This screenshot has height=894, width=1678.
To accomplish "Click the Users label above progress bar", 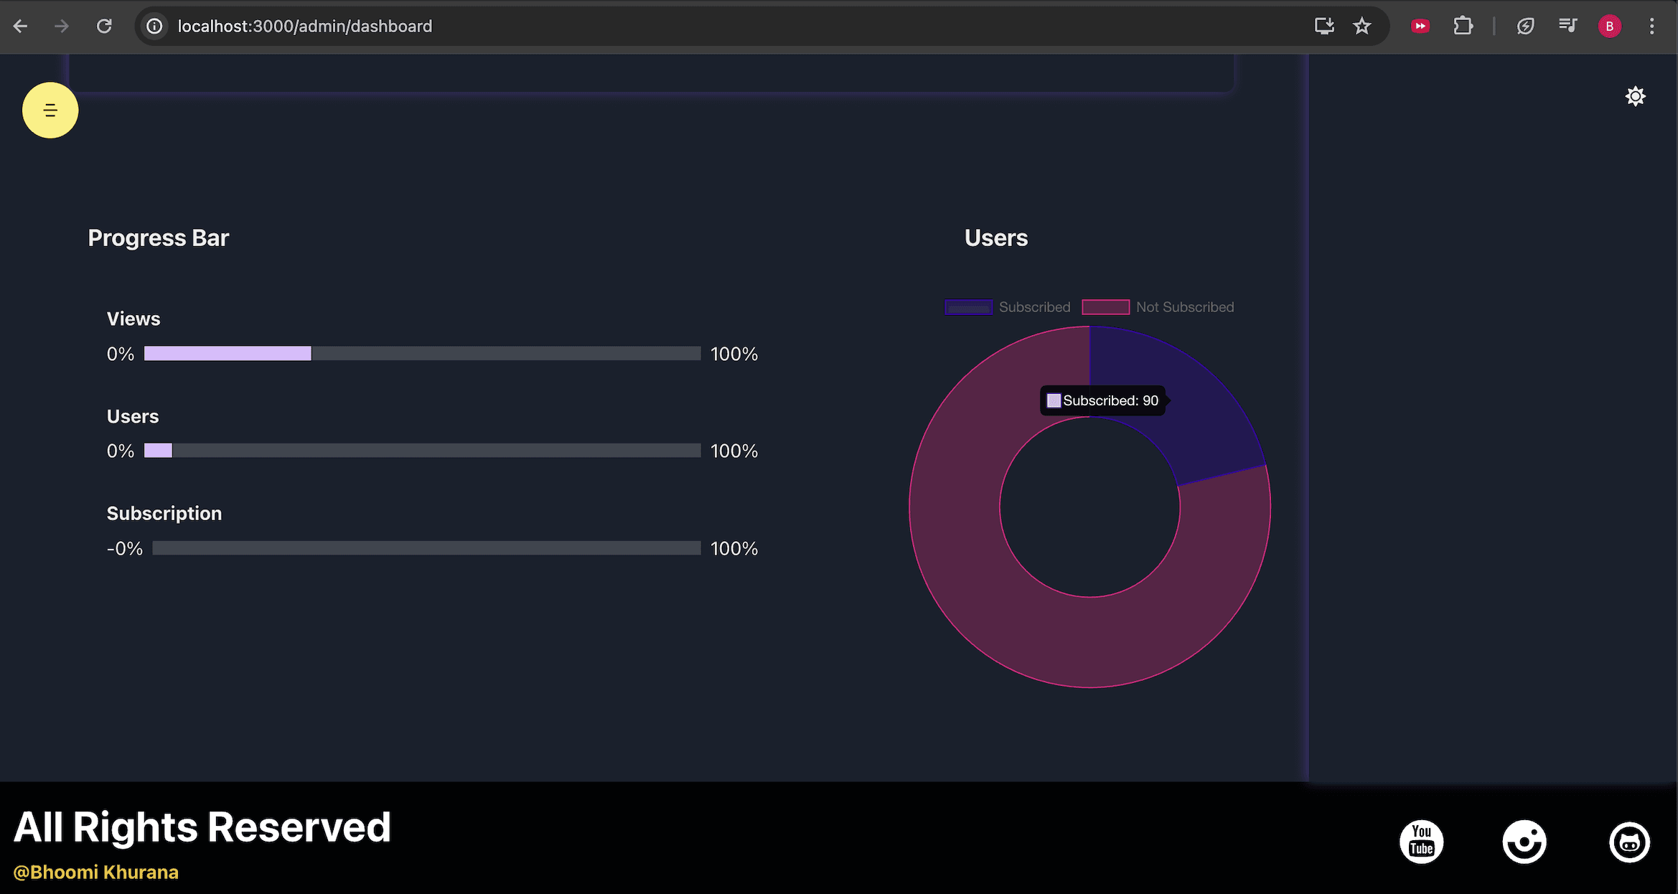I will [133, 417].
